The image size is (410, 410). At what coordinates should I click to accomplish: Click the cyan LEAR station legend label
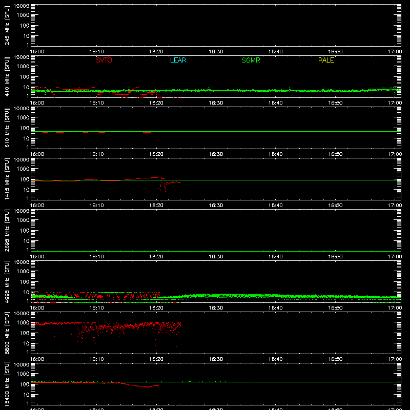click(x=178, y=60)
